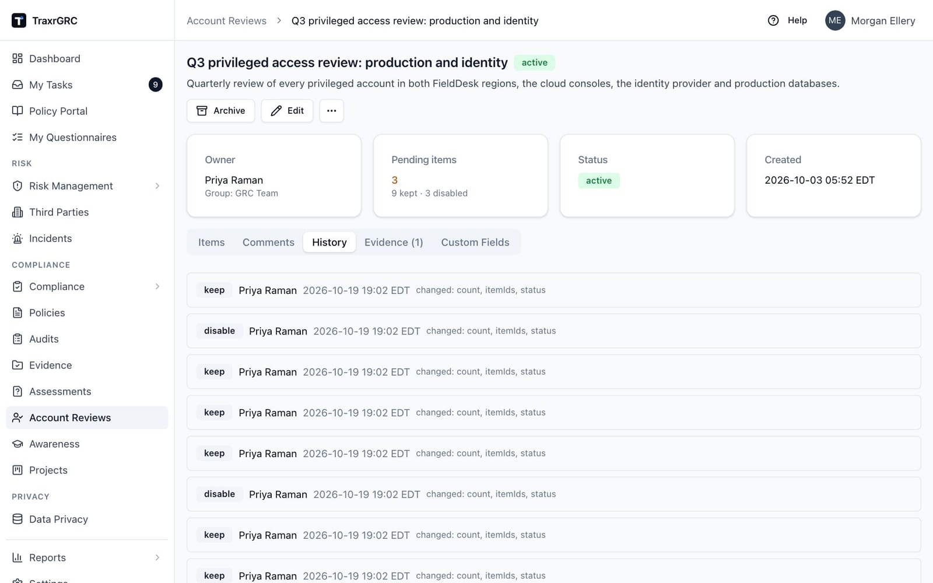Click the pencil icon on Edit button
933x583 pixels.
click(276, 111)
